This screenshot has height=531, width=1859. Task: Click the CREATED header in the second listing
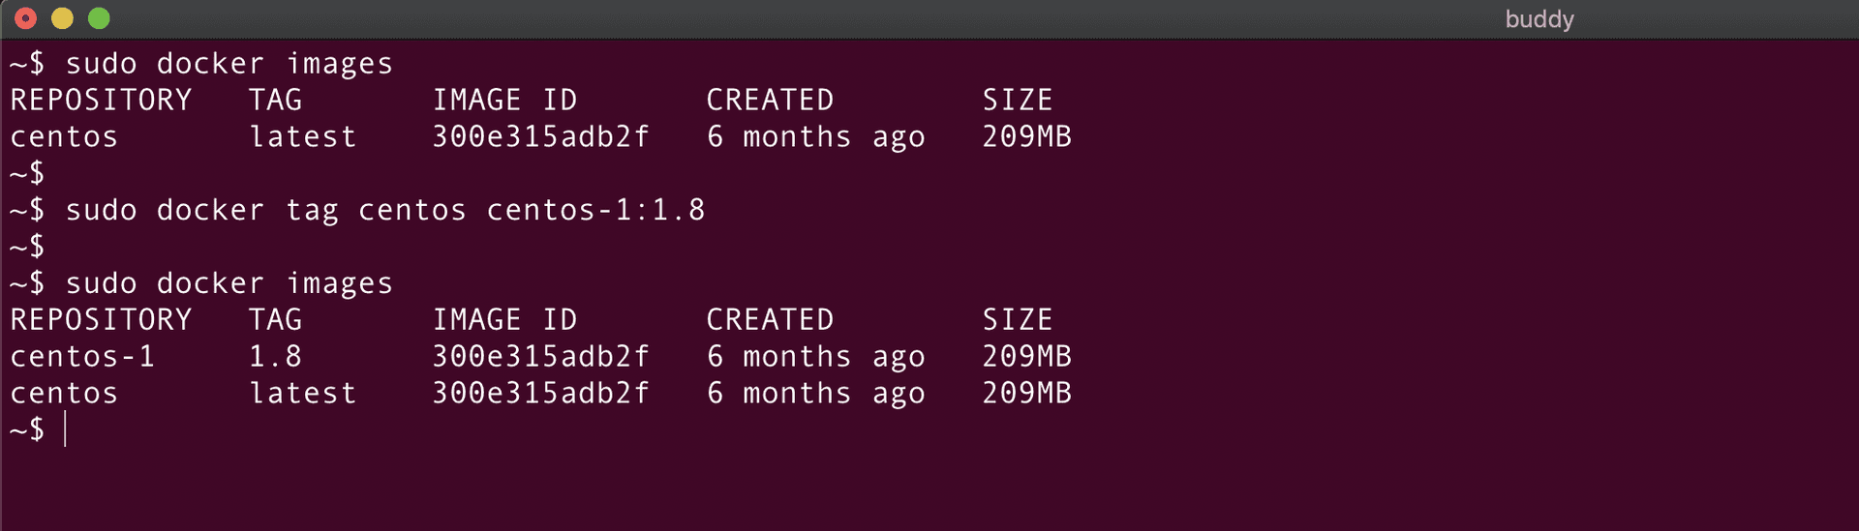[x=770, y=320]
